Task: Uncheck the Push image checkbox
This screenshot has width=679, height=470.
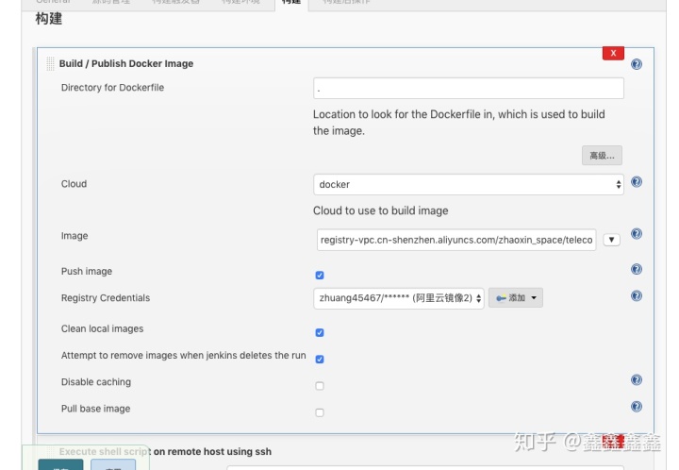Action: [320, 275]
